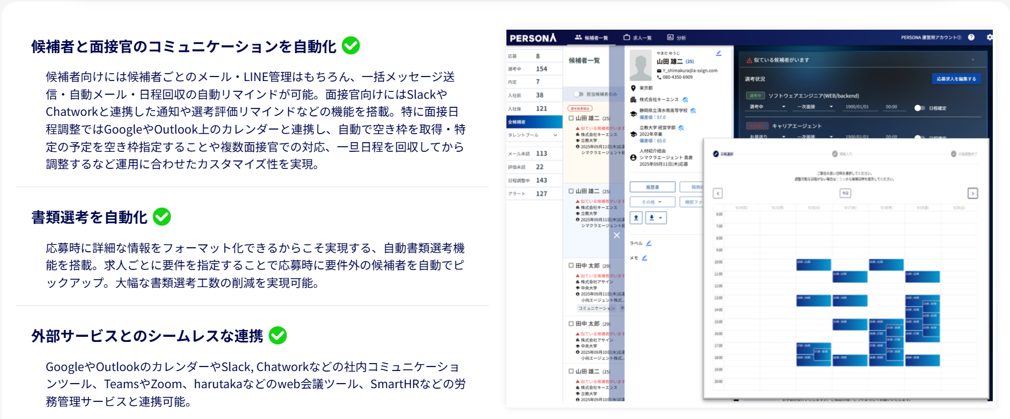Switch to the 求人一覧 tab
This screenshot has height=419, width=1010.
coord(637,38)
